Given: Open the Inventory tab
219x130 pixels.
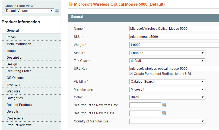Looking at the screenshot, I should [x=31, y=85].
